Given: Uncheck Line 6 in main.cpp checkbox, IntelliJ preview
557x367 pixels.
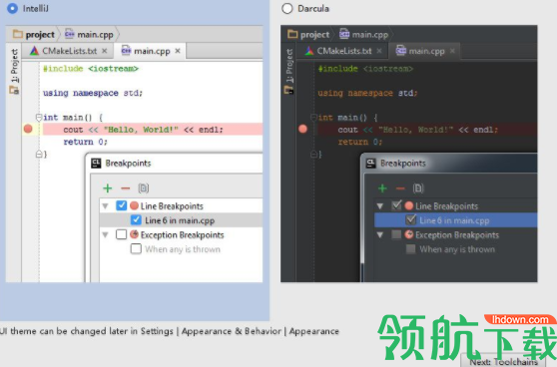Looking at the screenshot, I should (x=136, y=220).
